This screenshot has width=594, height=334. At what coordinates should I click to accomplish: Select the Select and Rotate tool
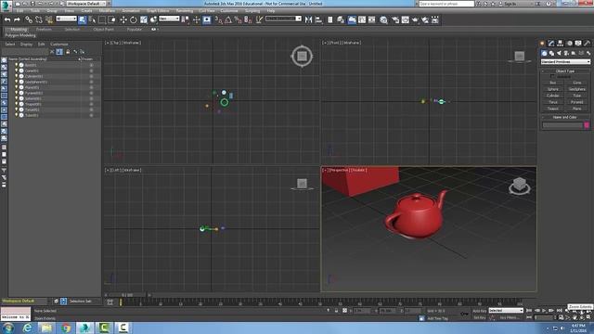(134, 19)
